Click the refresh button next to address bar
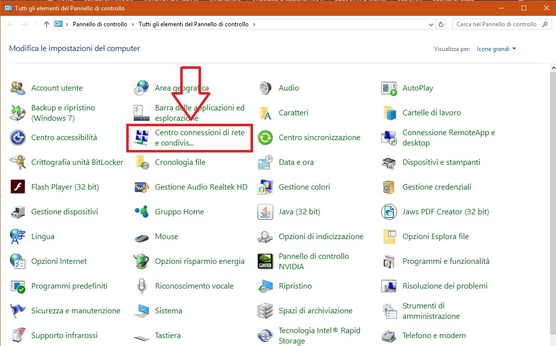Image resolution: width=556 pixels, height=346 pixels. pyautogui.click(x=442, y=24)
